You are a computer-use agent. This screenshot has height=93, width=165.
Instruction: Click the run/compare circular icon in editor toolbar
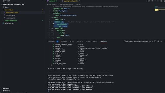pos(161,1)
